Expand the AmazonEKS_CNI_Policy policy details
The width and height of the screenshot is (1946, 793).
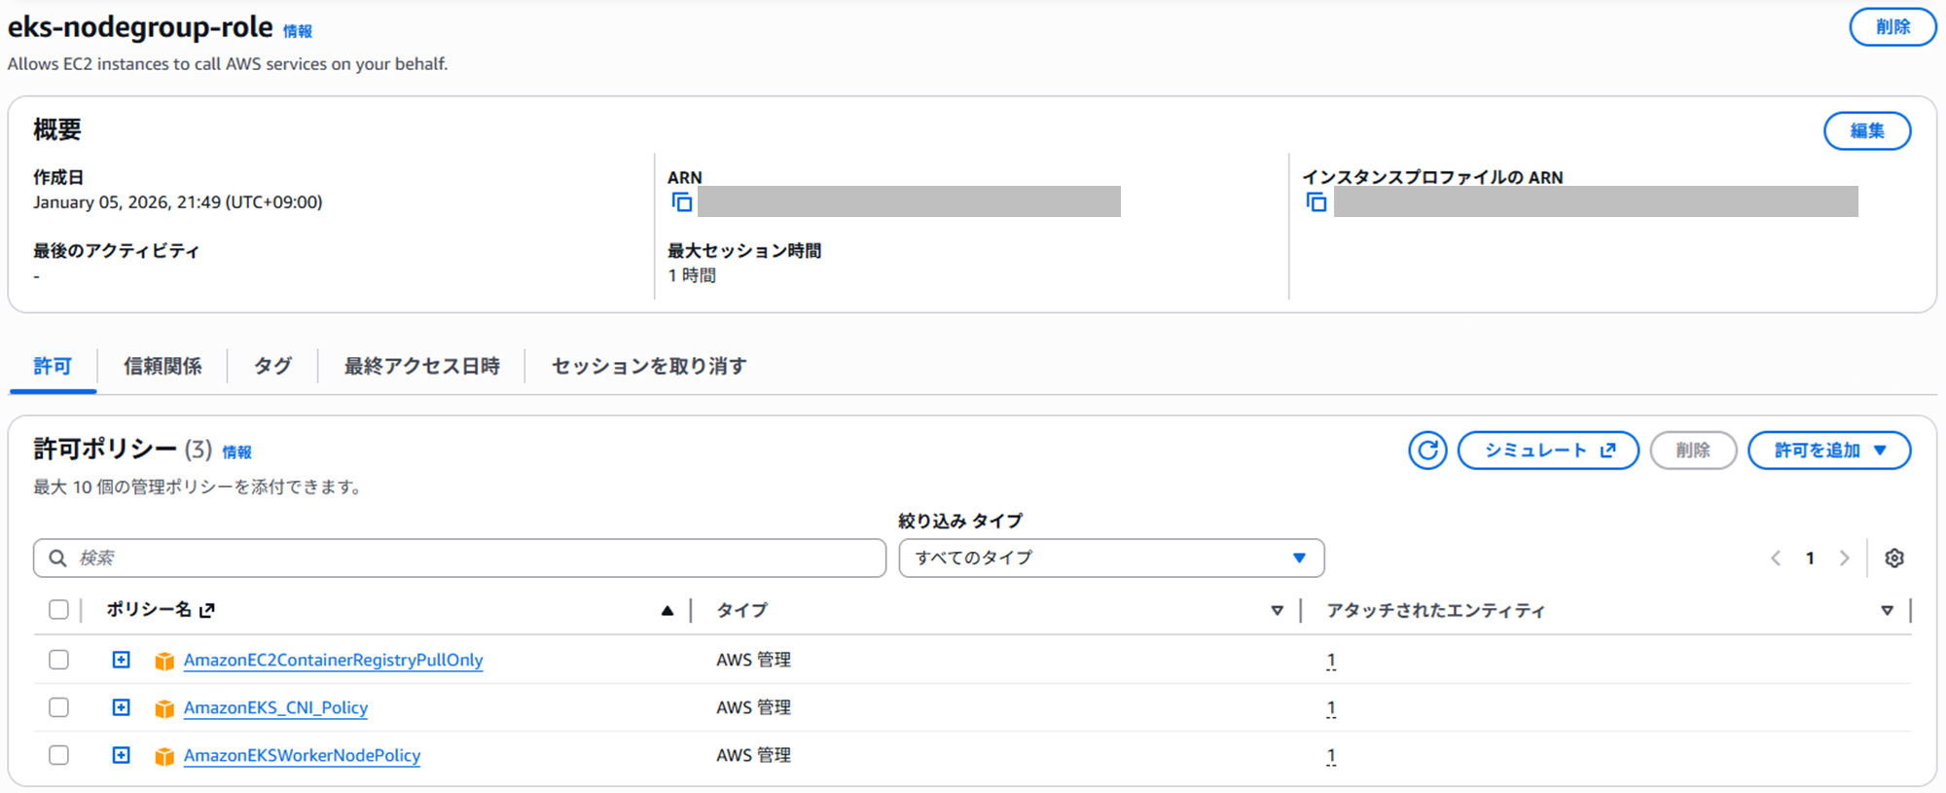pyautogui.click(x=121, y=707)
